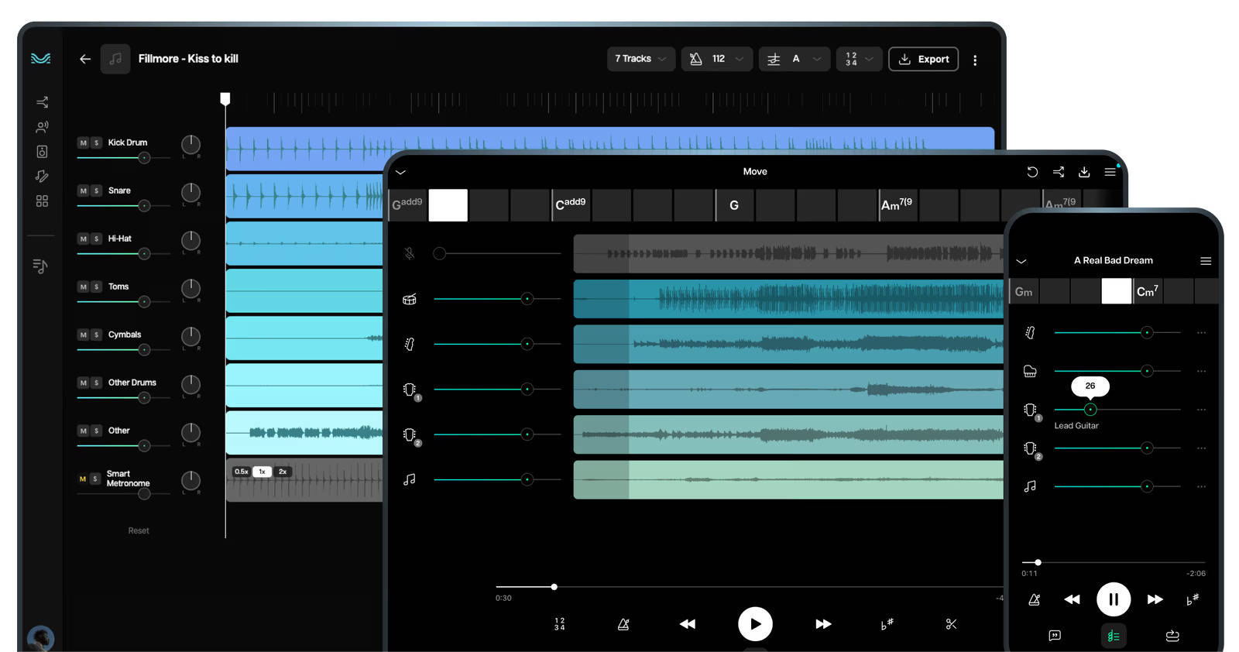The image size is (1239, 652).
Task: Click the muted vocals microphone icon
Action: pos(410,253)
